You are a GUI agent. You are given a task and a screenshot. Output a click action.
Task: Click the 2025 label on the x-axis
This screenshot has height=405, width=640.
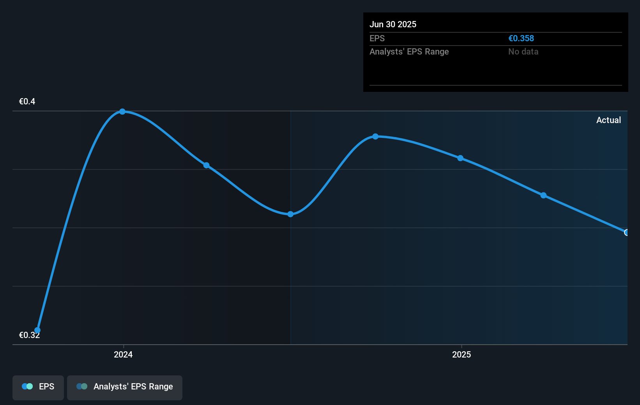(461, 355)
